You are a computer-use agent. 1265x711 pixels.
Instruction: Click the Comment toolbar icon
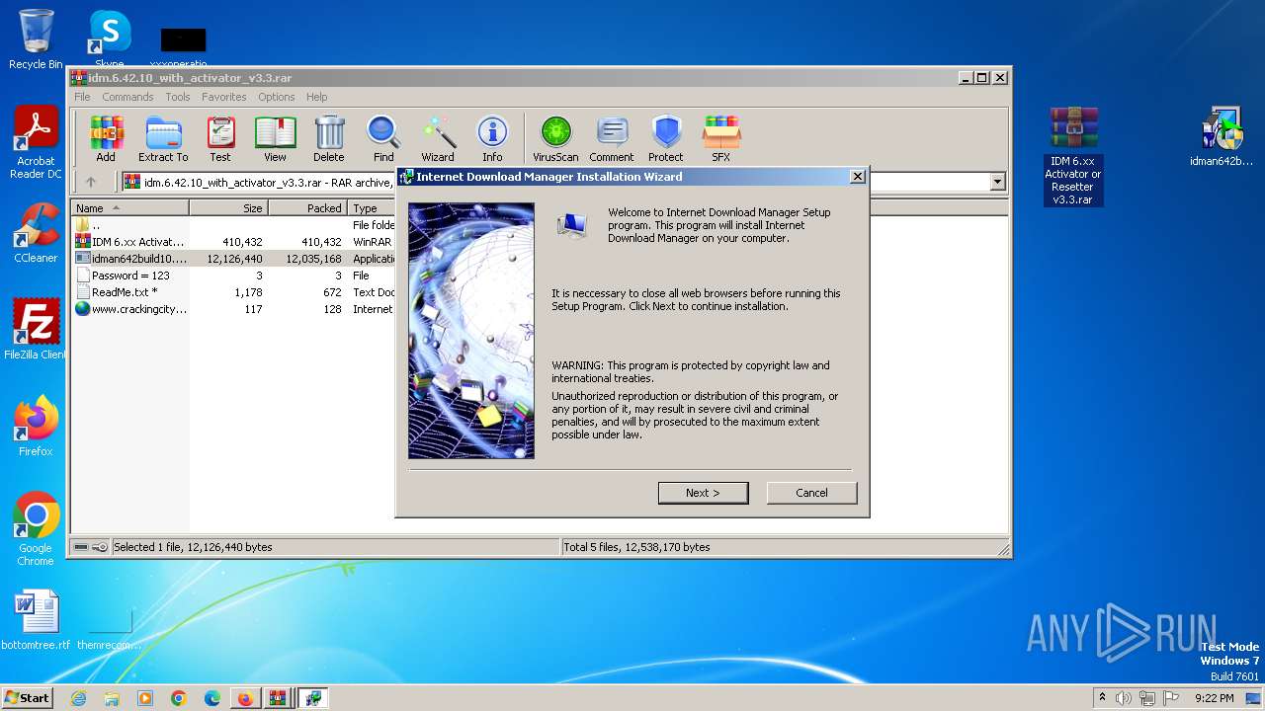point(612,138)
